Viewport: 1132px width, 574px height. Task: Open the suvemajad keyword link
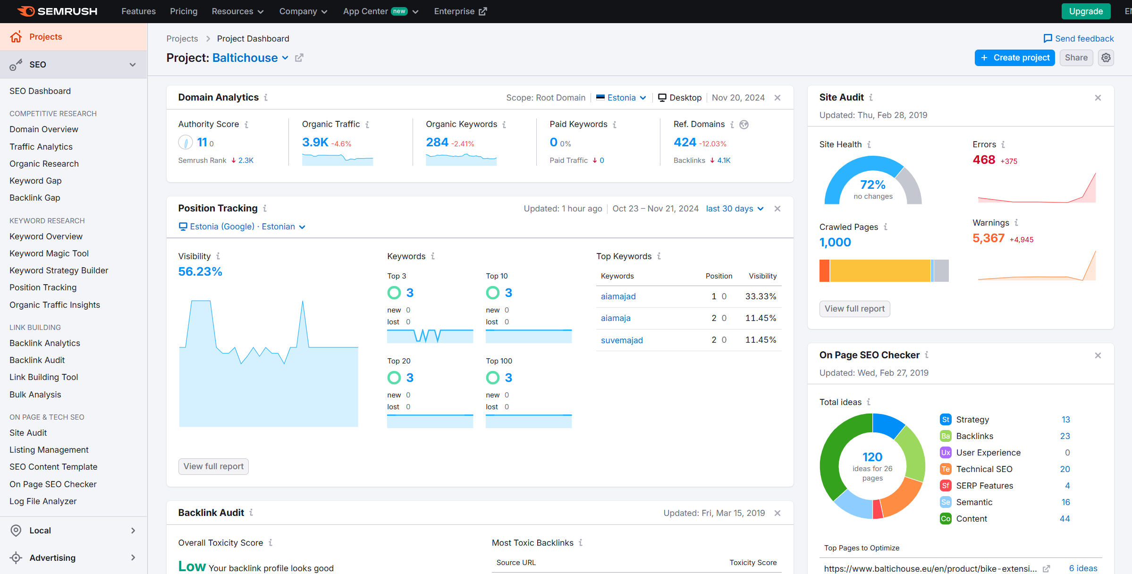622,340
